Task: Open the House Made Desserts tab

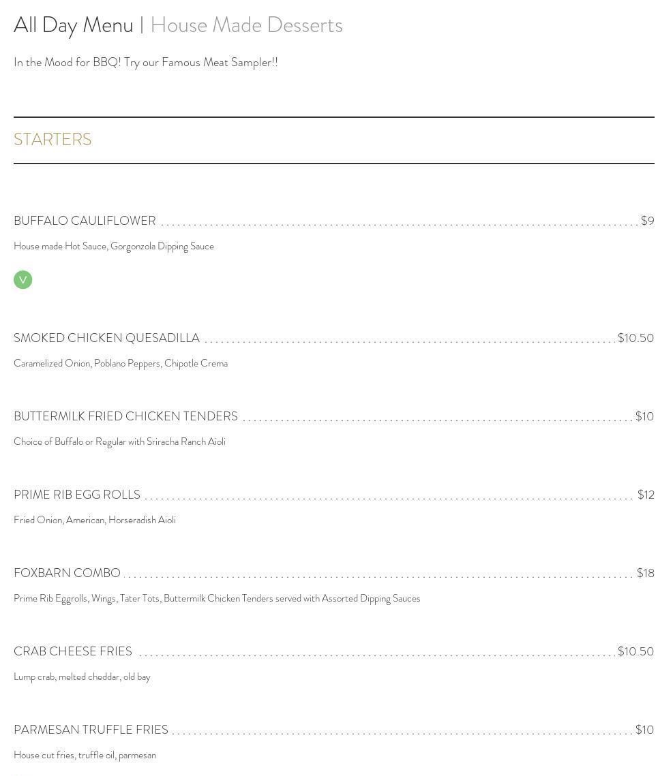Action: 246,25
